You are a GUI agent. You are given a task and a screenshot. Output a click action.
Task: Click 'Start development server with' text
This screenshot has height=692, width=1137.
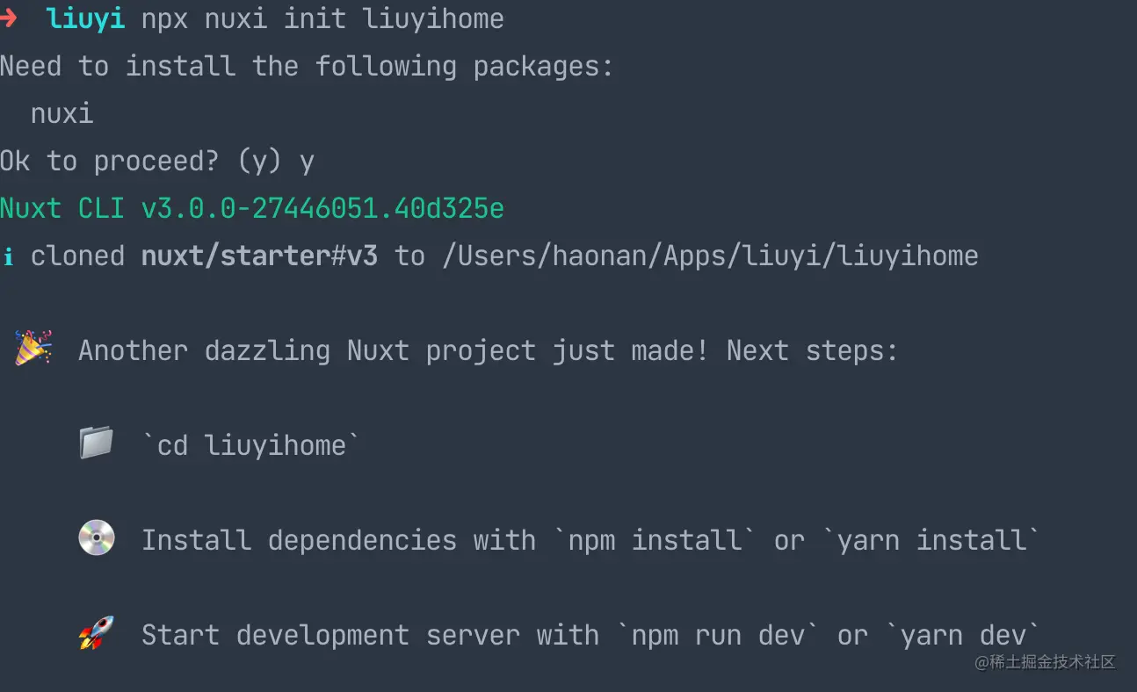tap(370, 635)
